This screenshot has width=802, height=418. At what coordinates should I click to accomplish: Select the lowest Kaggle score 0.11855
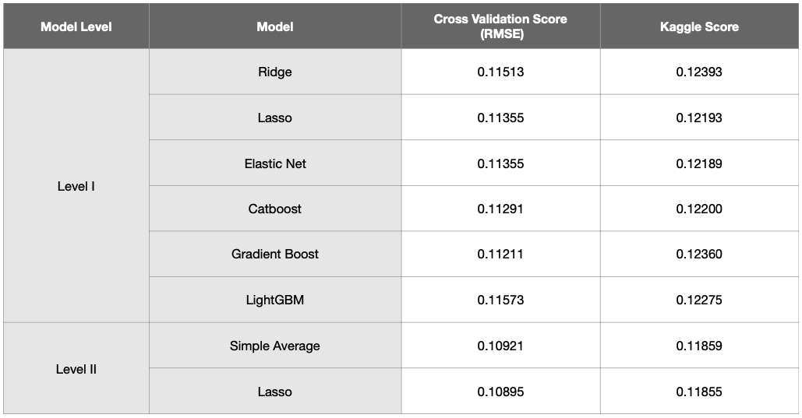click(x=699, y=392)
